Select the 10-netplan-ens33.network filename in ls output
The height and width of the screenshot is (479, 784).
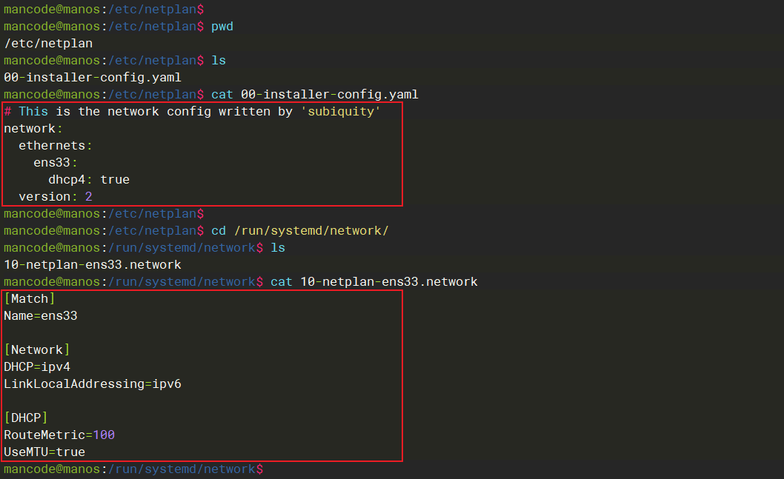[x=93, y=264]
